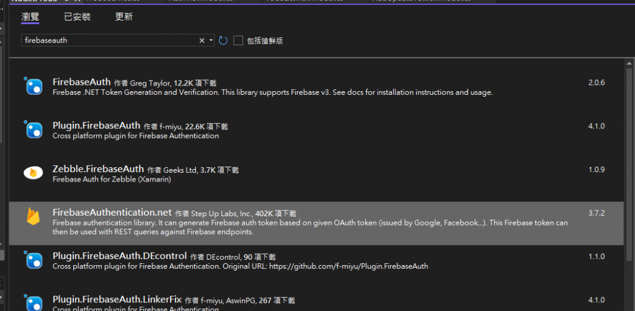Refresh the package search results

223,40
